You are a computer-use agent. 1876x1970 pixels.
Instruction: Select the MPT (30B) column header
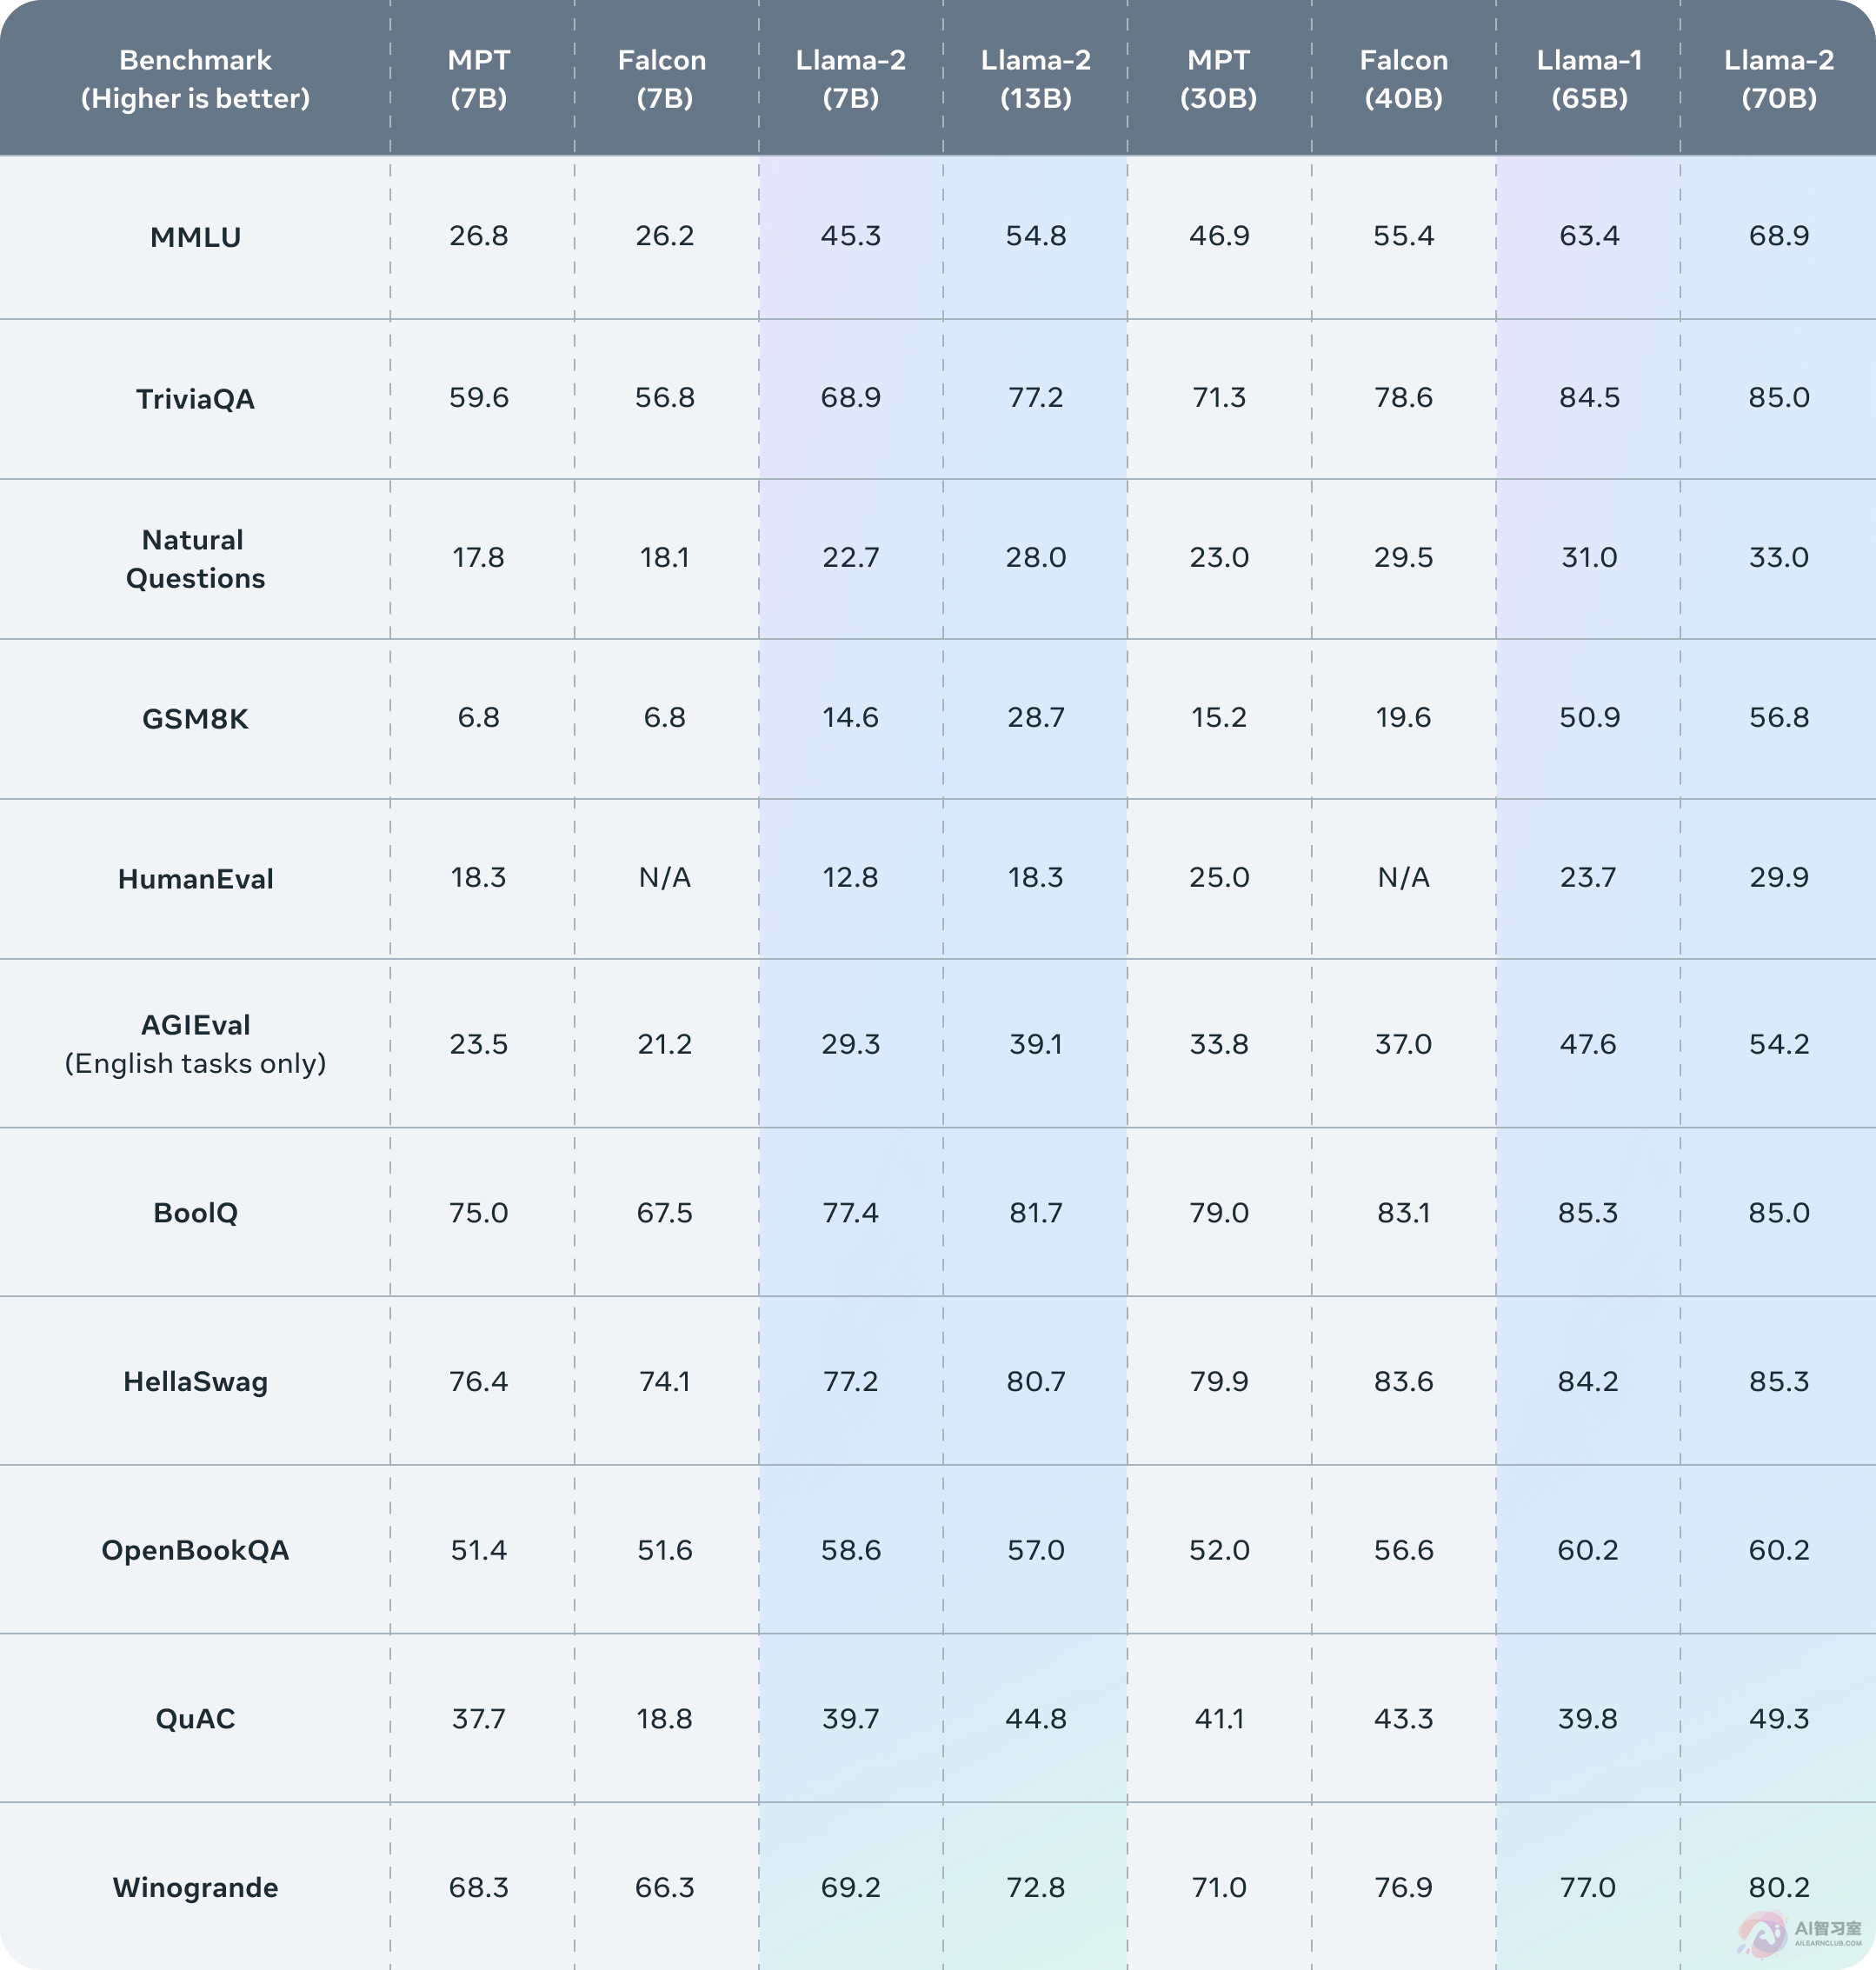[1218, 79]
